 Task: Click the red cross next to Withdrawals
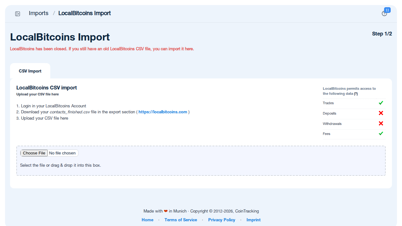381,123
